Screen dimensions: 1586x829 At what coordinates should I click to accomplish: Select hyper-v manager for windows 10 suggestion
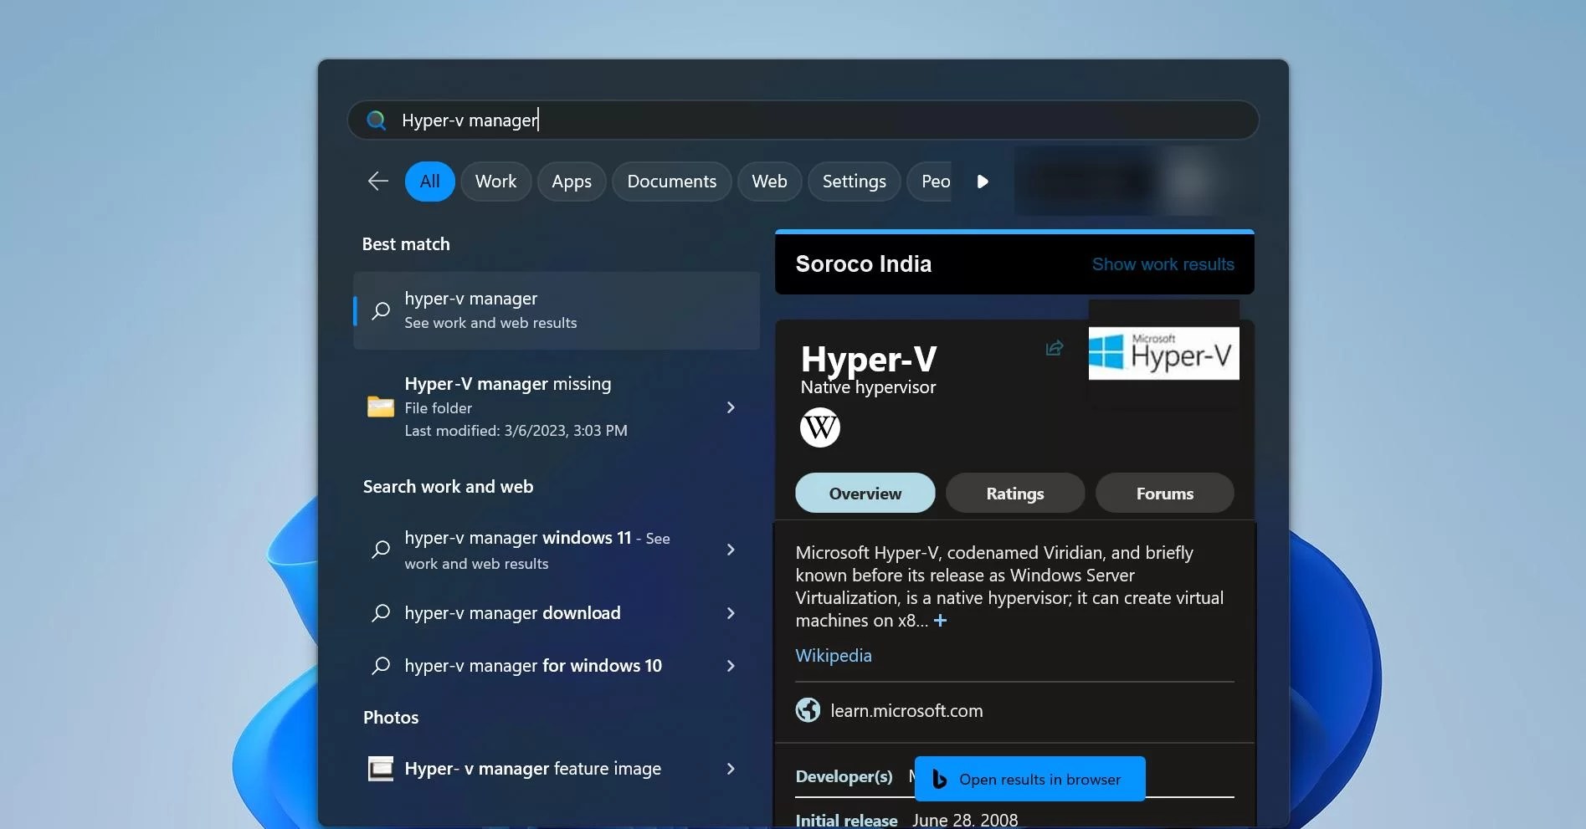point(557,666)
